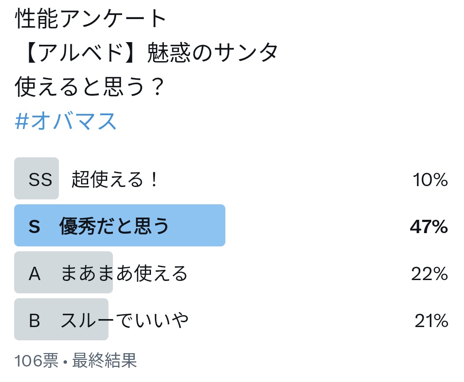This screenshot has width=464, height=382.
Task: Click the bold S grade letter
Action: click(35, 226)
